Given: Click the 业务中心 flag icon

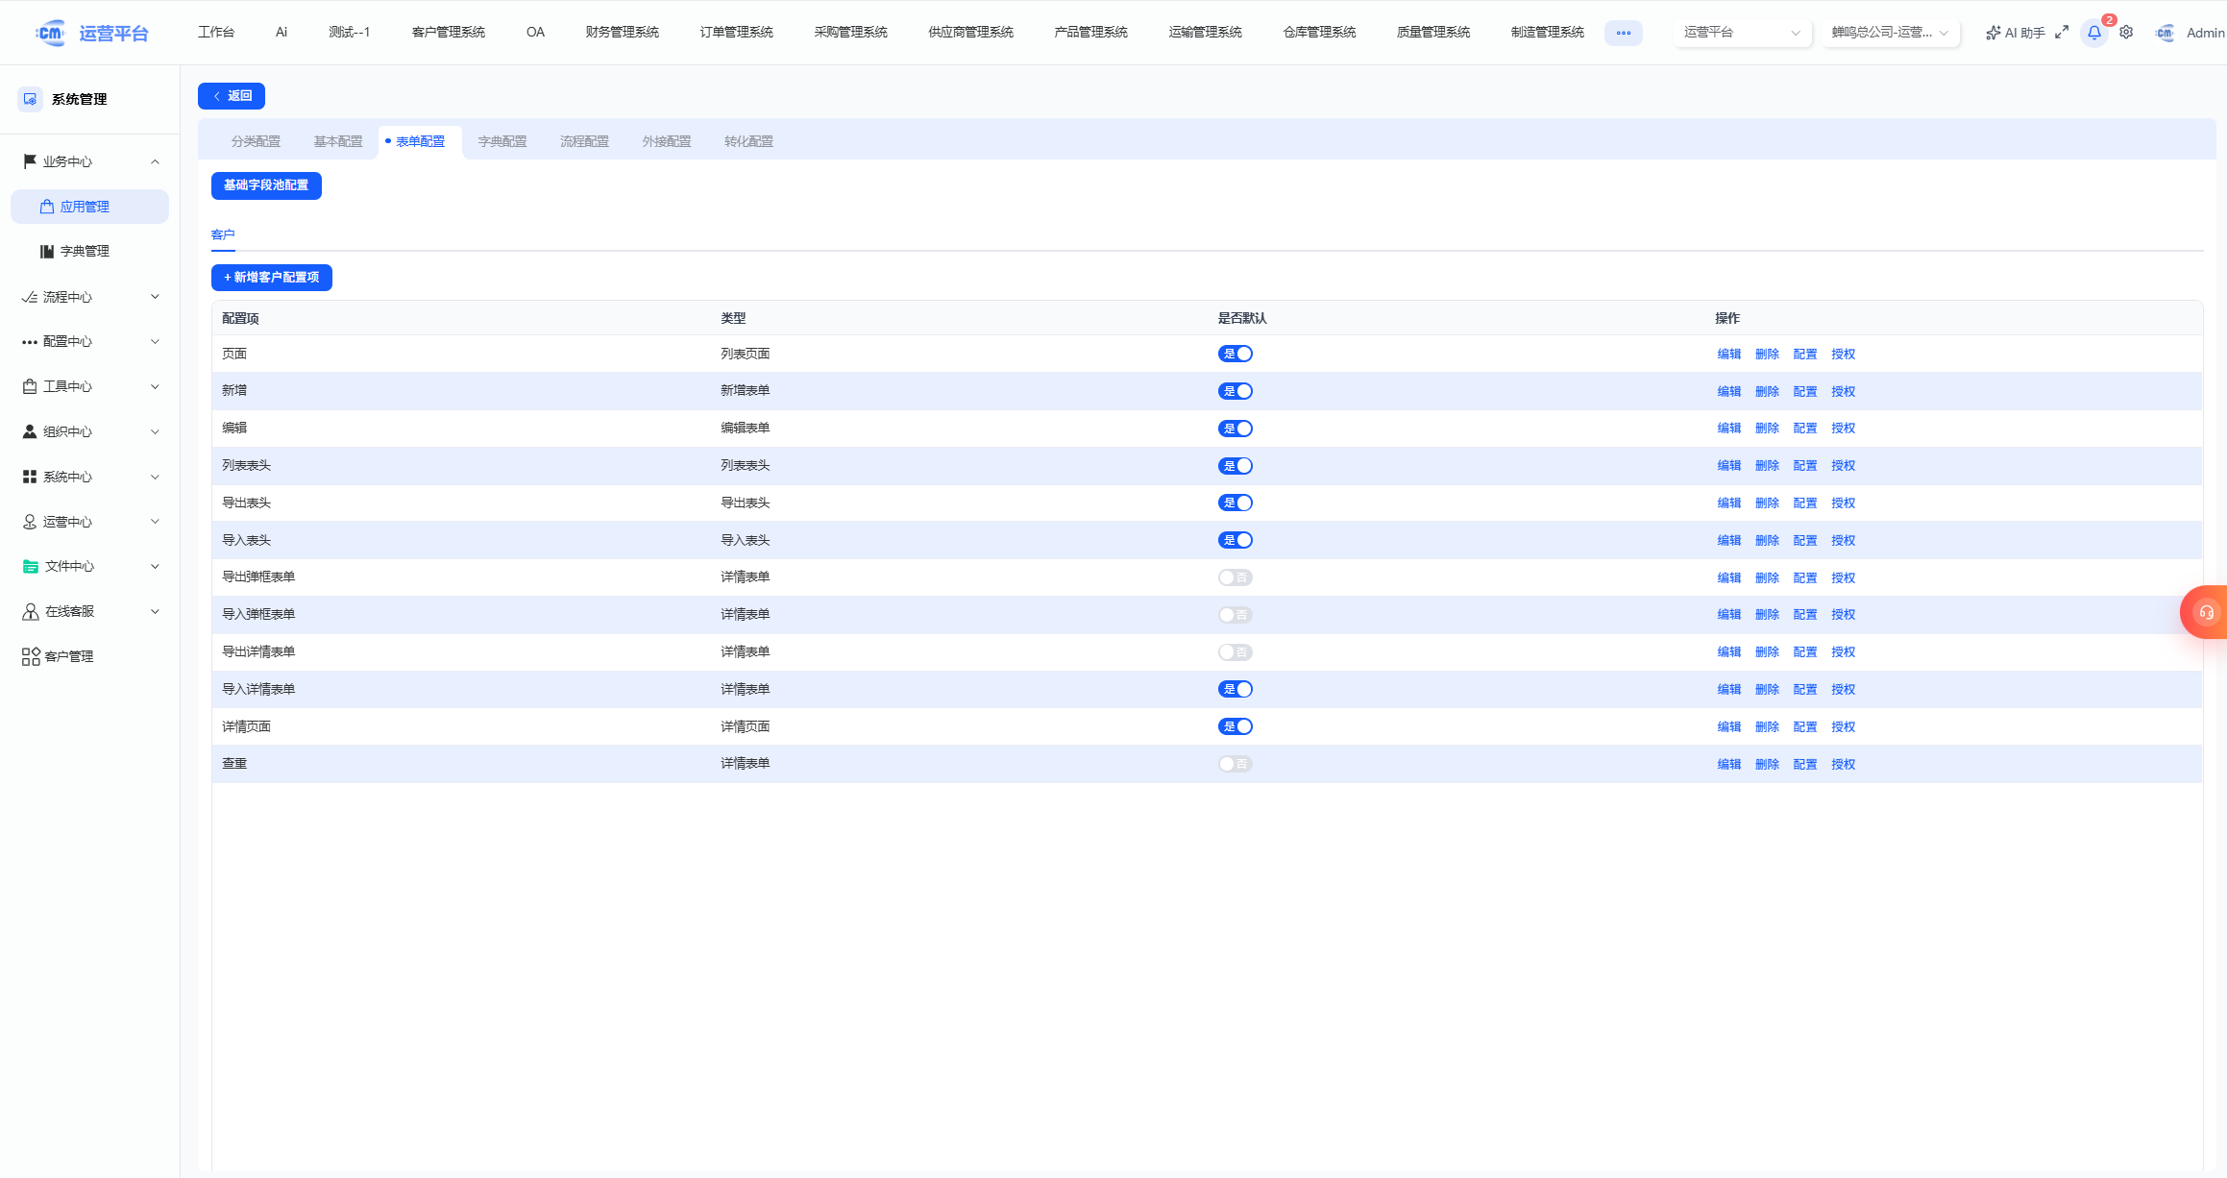Looking at the screenshot, I should point(30,161).
